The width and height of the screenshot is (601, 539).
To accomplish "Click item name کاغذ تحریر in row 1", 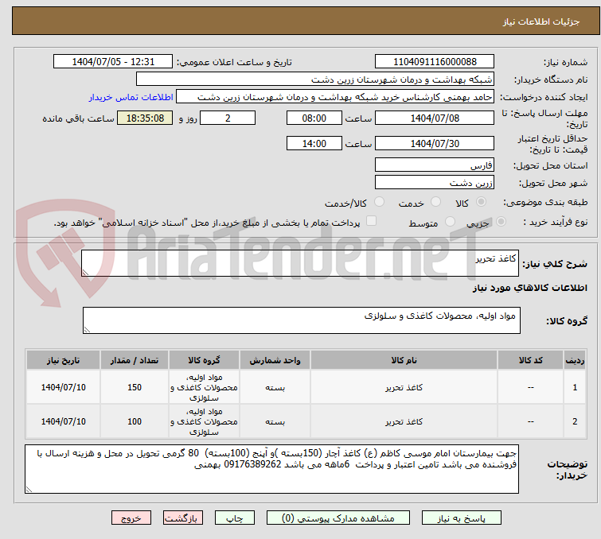I will point(404,387).
